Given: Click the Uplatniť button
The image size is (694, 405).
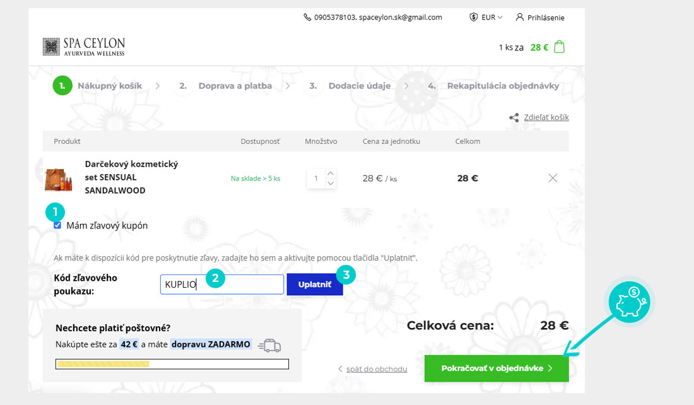Looking at the screenshot, I should point(315,284).
